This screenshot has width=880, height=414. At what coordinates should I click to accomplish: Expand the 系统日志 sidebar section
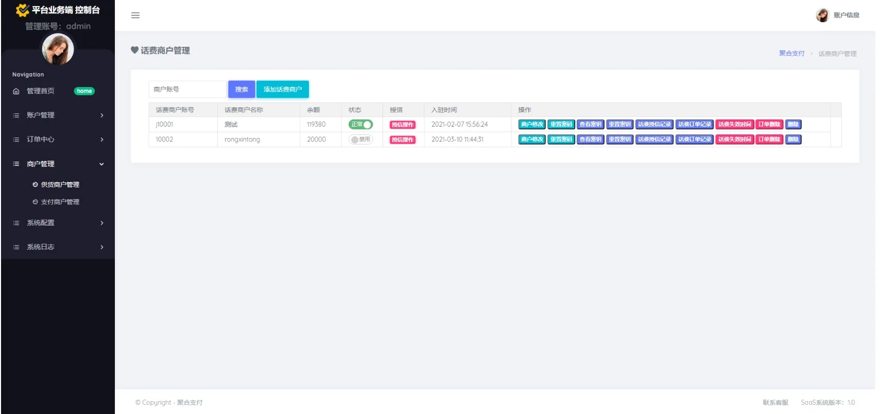101,247
